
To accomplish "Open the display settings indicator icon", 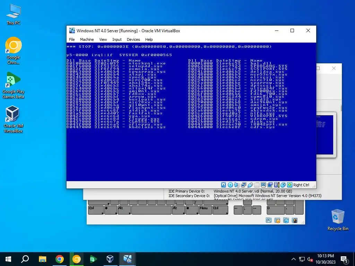I will point(263,185).
